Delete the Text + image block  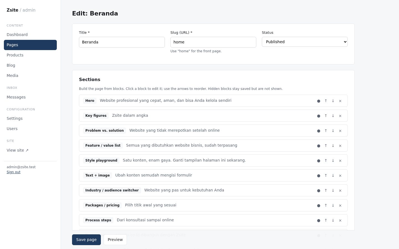(x=340, y=175)
